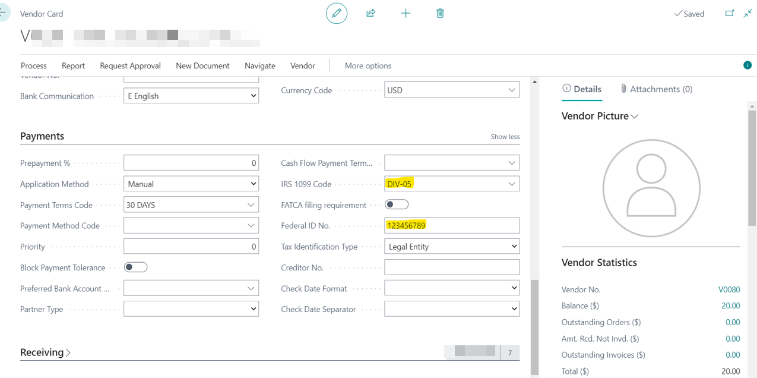Click the green information icon
The width and height of the screenshot is (757, 378).
pyautogui.click(x=748, y=65)
